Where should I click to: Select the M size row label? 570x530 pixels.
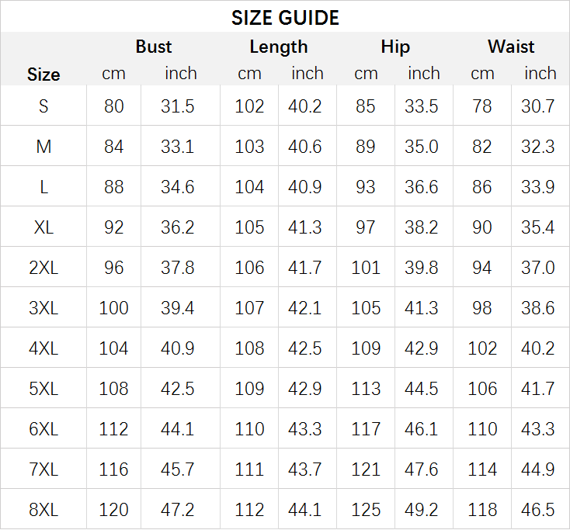pyautogui.click(x=43, y=147)
